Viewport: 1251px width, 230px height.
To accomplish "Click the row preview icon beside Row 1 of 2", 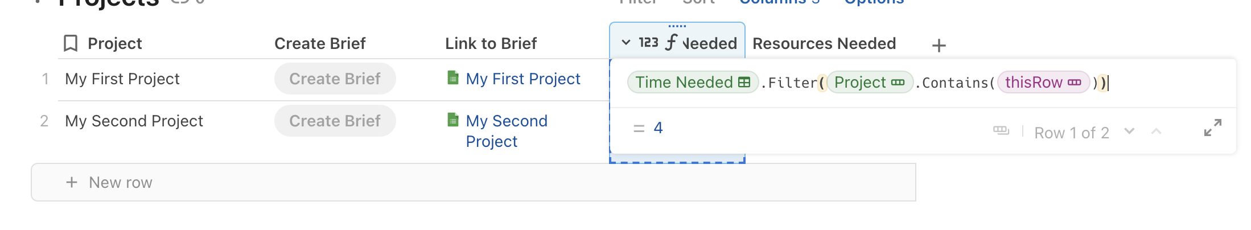I will pos(1001,131).
